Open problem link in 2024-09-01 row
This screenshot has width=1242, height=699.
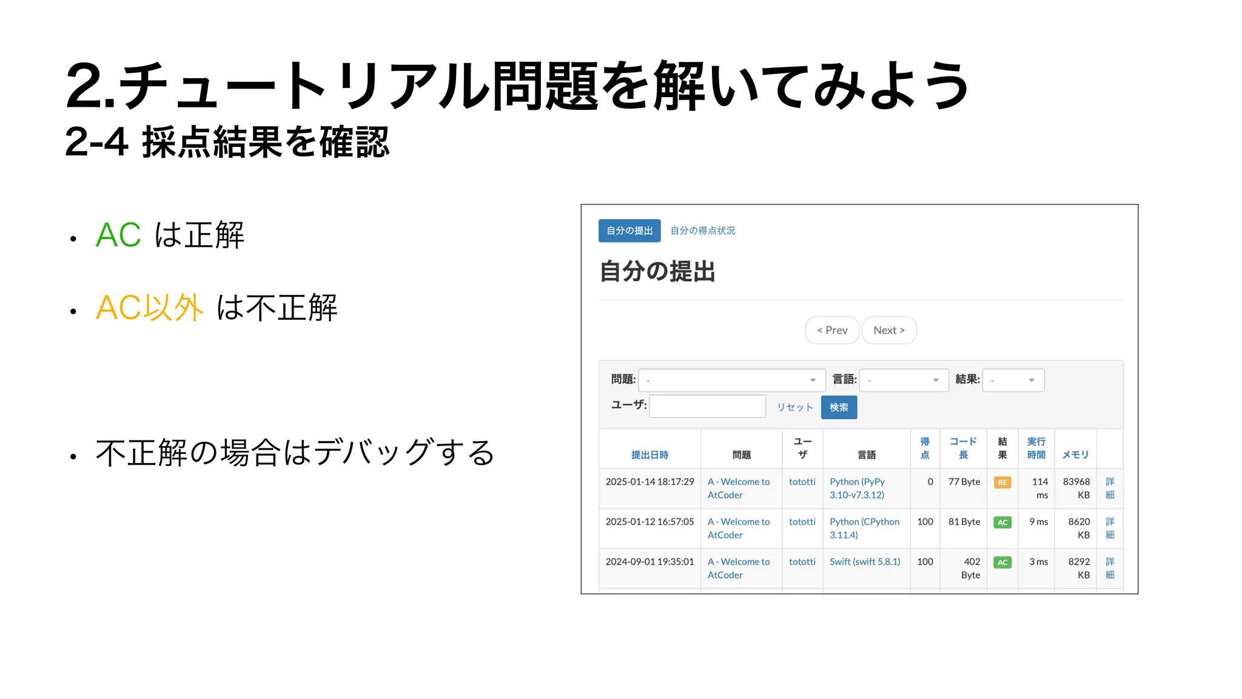pos(739,568)
